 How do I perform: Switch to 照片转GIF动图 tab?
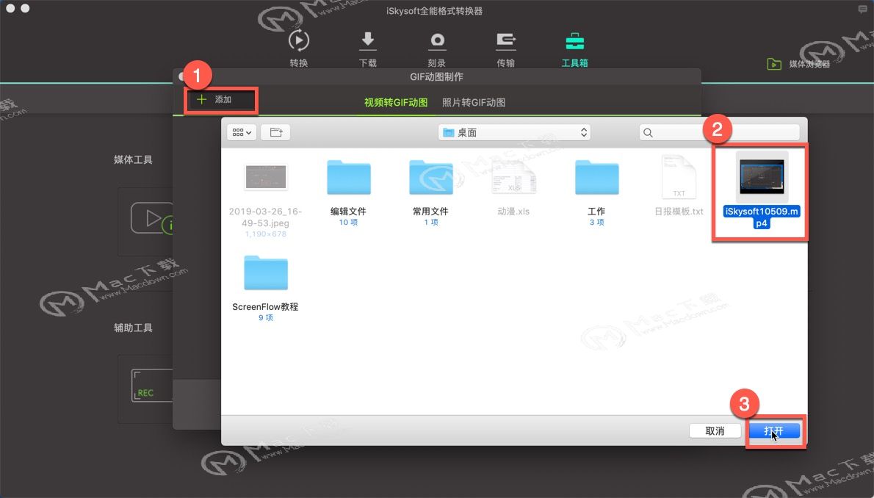pos(474,103)
